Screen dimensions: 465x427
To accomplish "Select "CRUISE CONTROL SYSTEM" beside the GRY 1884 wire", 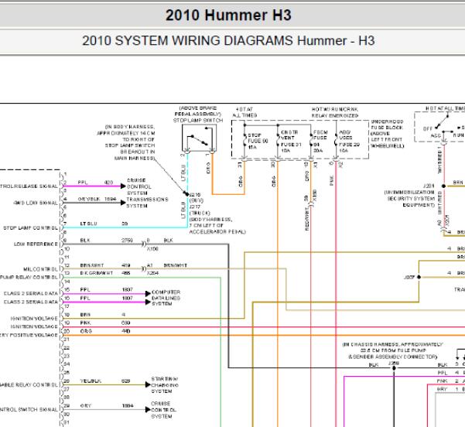I will point(163,410).
